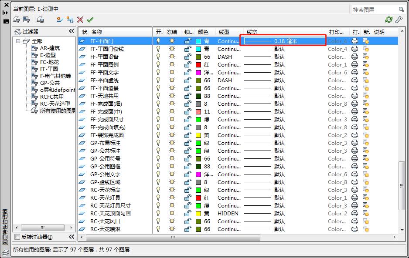The width and height of the screenshot is (409, 258).
Task: Collapse the 全部 filter tree node
Action: [x=18, y=41]
